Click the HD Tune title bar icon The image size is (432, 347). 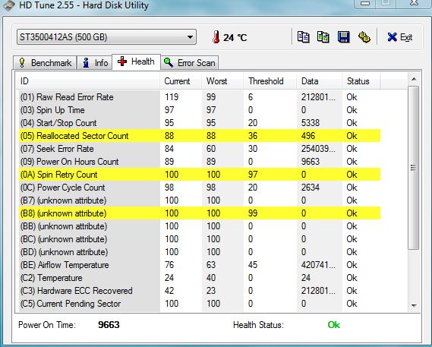[8, 5]
